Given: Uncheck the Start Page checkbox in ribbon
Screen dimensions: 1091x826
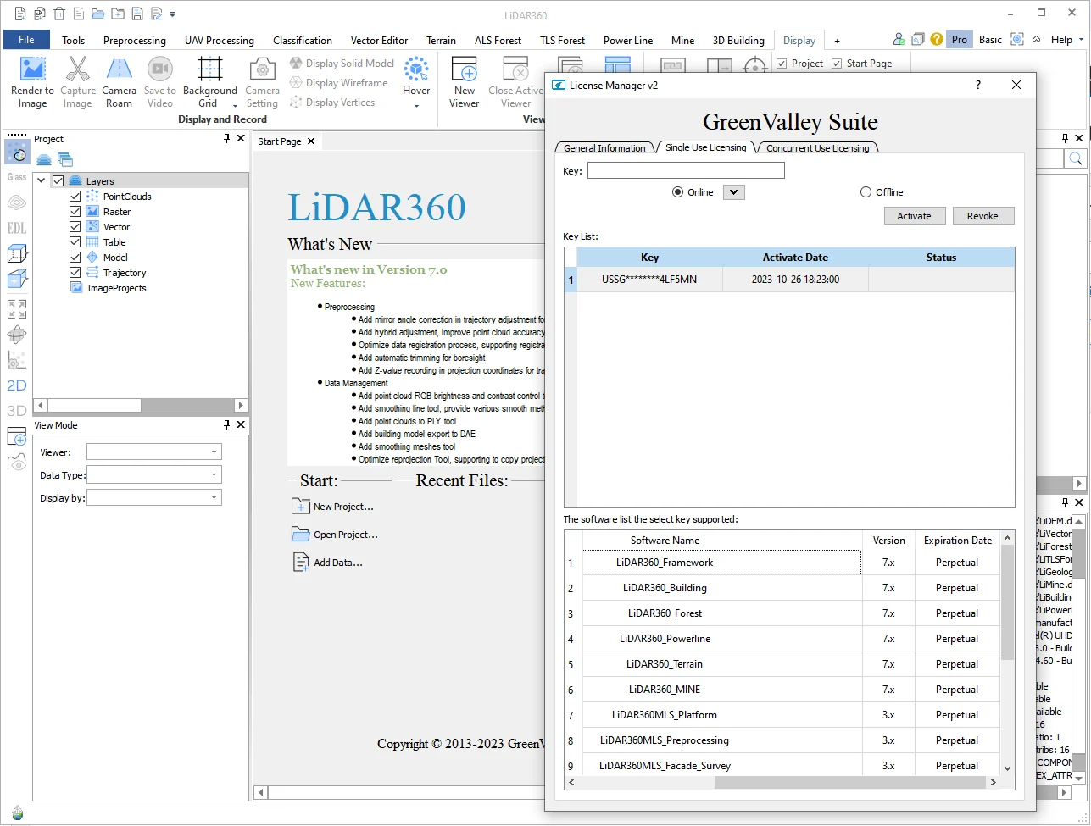Looking at the screenshot, I should coord(837,64).
